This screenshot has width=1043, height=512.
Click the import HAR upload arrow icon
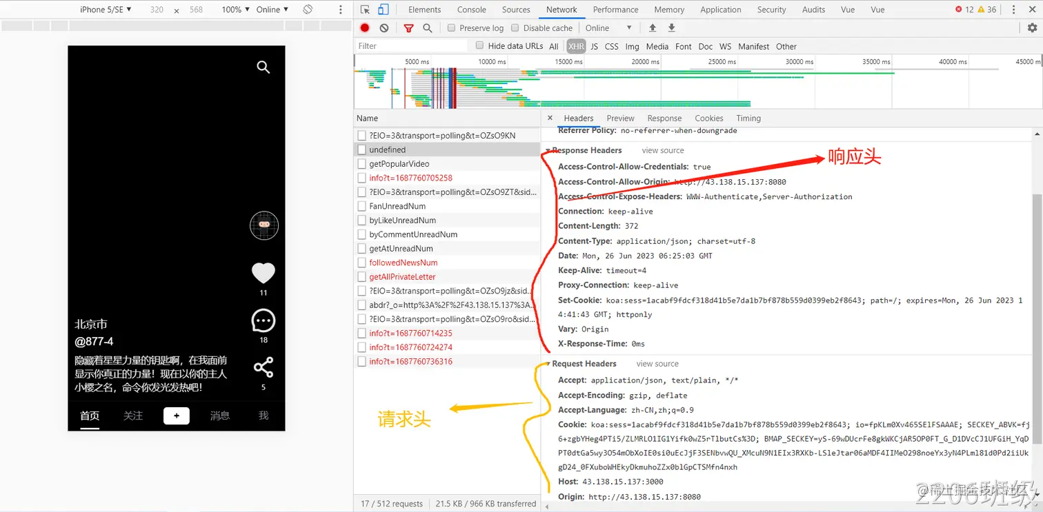click(x=653, y=28)
